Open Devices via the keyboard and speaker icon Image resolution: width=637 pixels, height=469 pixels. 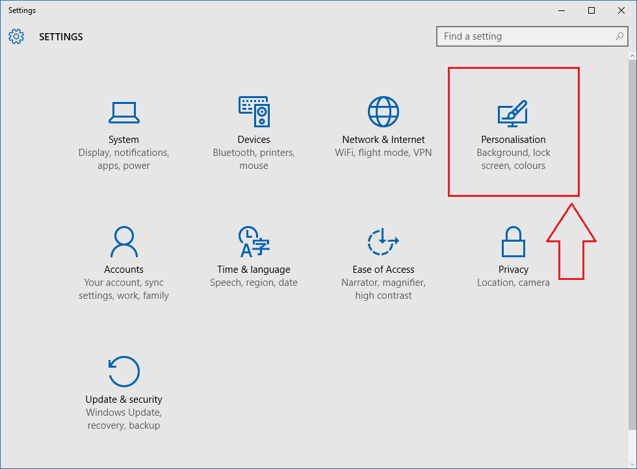tap(254, 112)
